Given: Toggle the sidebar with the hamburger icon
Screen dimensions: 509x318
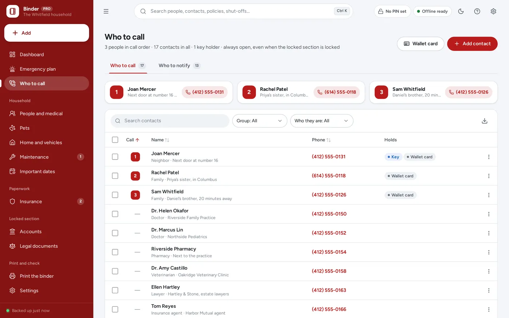Looking at the screenshot, I should point(106,11).
